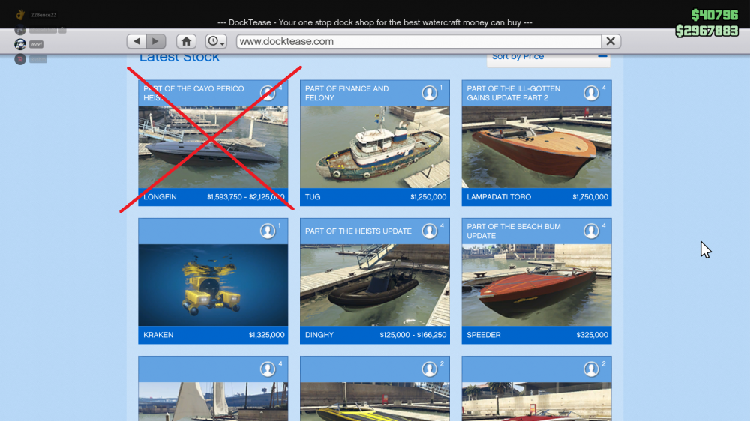The width and height of the screenshot is (750, 421).
Task: Open the Longfin boat thumbnail
Action: pyautogui.click(x=213, y=147)
